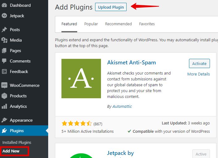Switch to the Favorites tab
This screenshot has width=218, height=158.
[147, 24]
